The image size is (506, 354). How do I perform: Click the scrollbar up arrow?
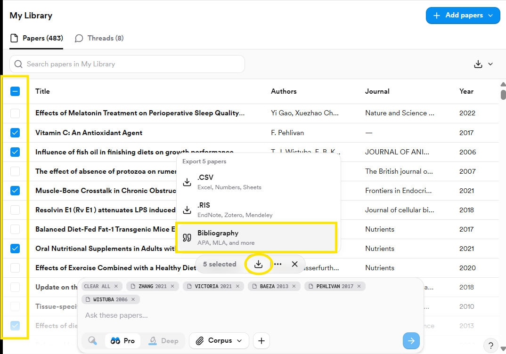(x=503, y=84)
